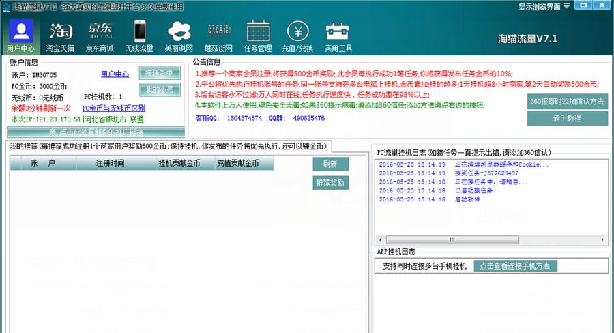Click the 用户中心 link in account info
614x333 pixels.
click(x=115, y=74)
